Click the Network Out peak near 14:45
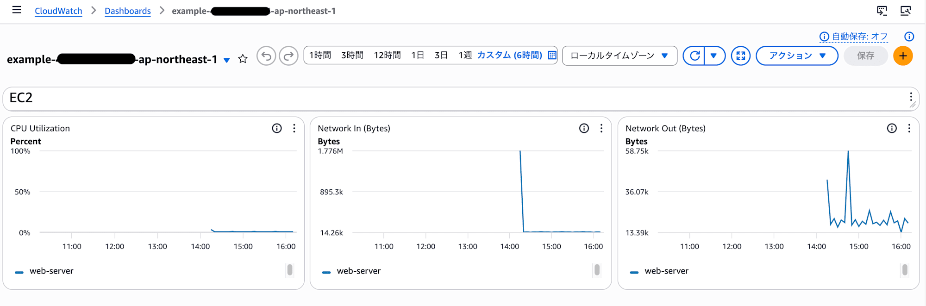Image resolution: width=926 pixels, height=306 pixels. [848, 152]
